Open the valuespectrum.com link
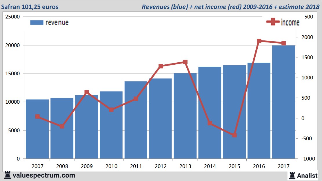Viewport: 322px width, 181px height. click(44, 176)
